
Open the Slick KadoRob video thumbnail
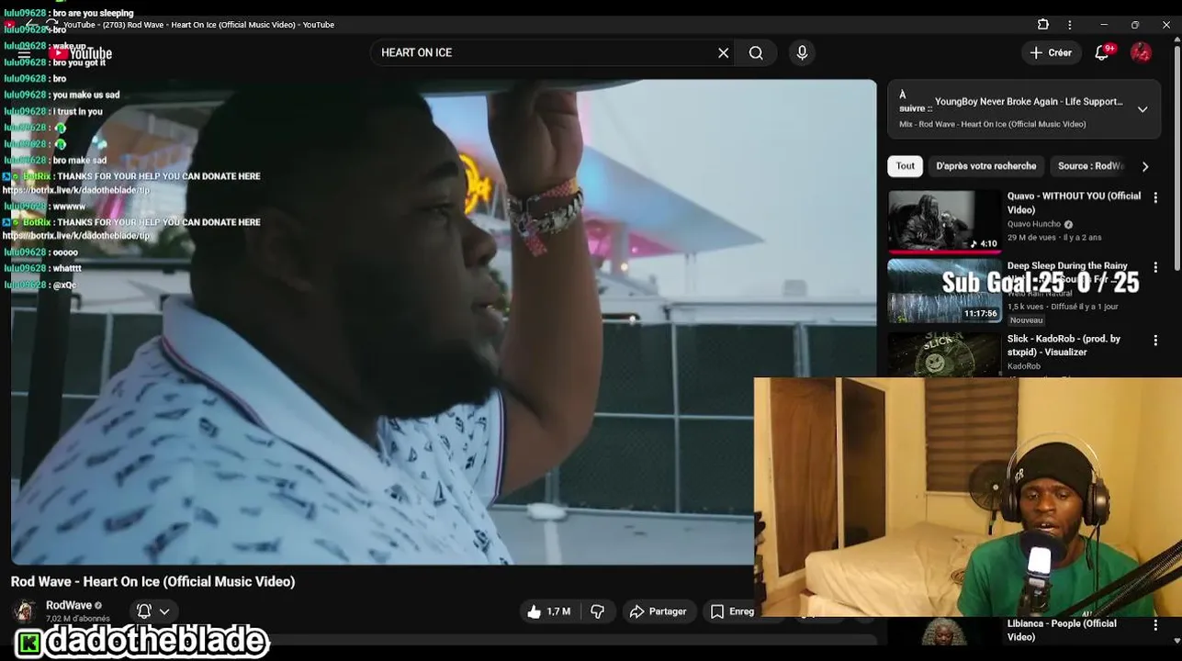(x=944, y=353)
